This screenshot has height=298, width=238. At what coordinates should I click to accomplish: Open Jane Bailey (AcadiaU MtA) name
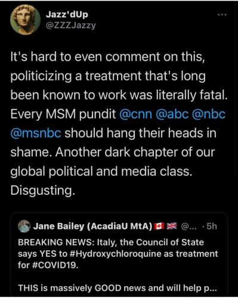tap(92, 226)
